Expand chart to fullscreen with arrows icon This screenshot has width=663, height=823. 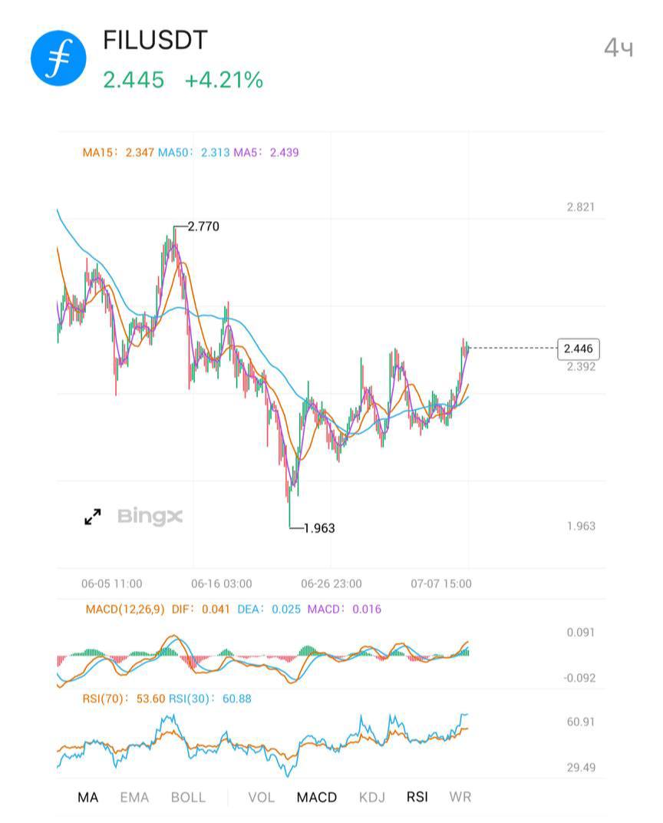[93, 517]
